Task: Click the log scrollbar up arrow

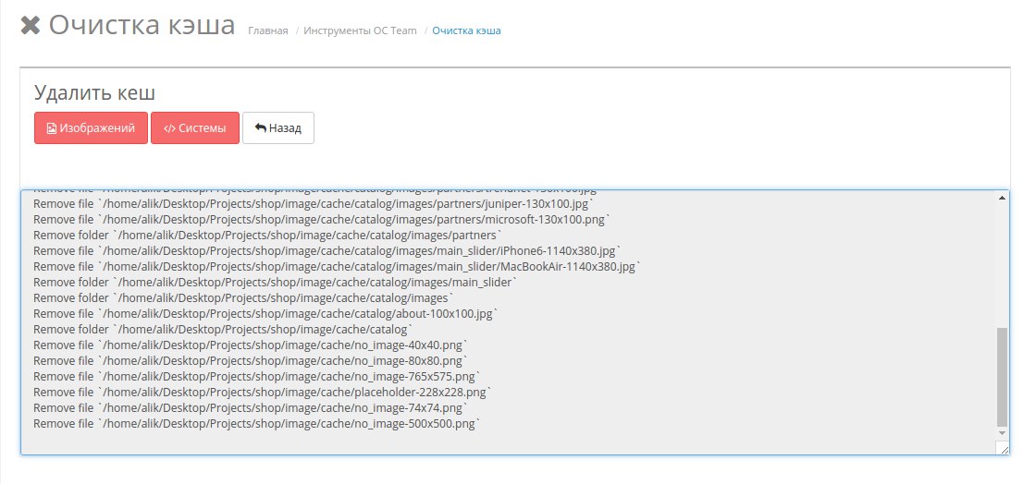Action: (x=1002, y=198)
